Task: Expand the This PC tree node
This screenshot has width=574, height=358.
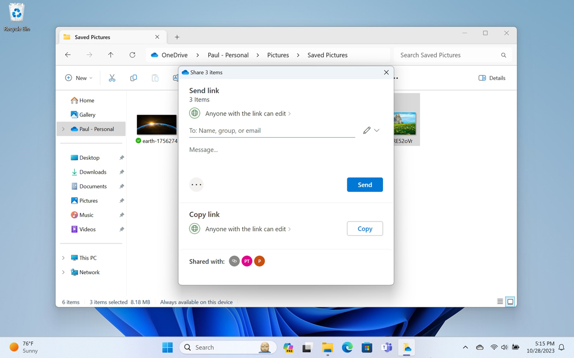Action: click(x=64, y=258)
